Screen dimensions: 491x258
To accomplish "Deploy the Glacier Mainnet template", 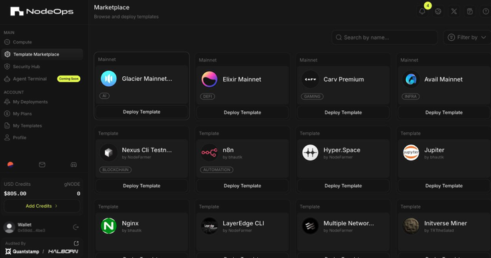I will [x=142, y=112].
